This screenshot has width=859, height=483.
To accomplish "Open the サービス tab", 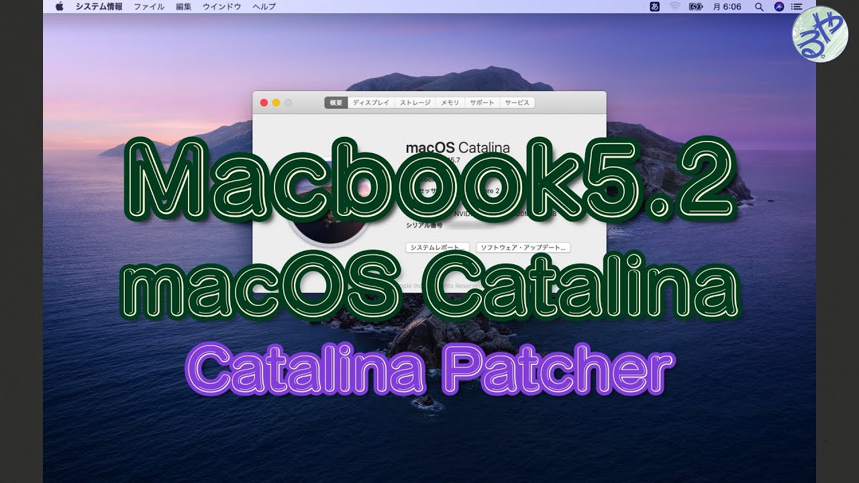I will (x=517, y=103).
